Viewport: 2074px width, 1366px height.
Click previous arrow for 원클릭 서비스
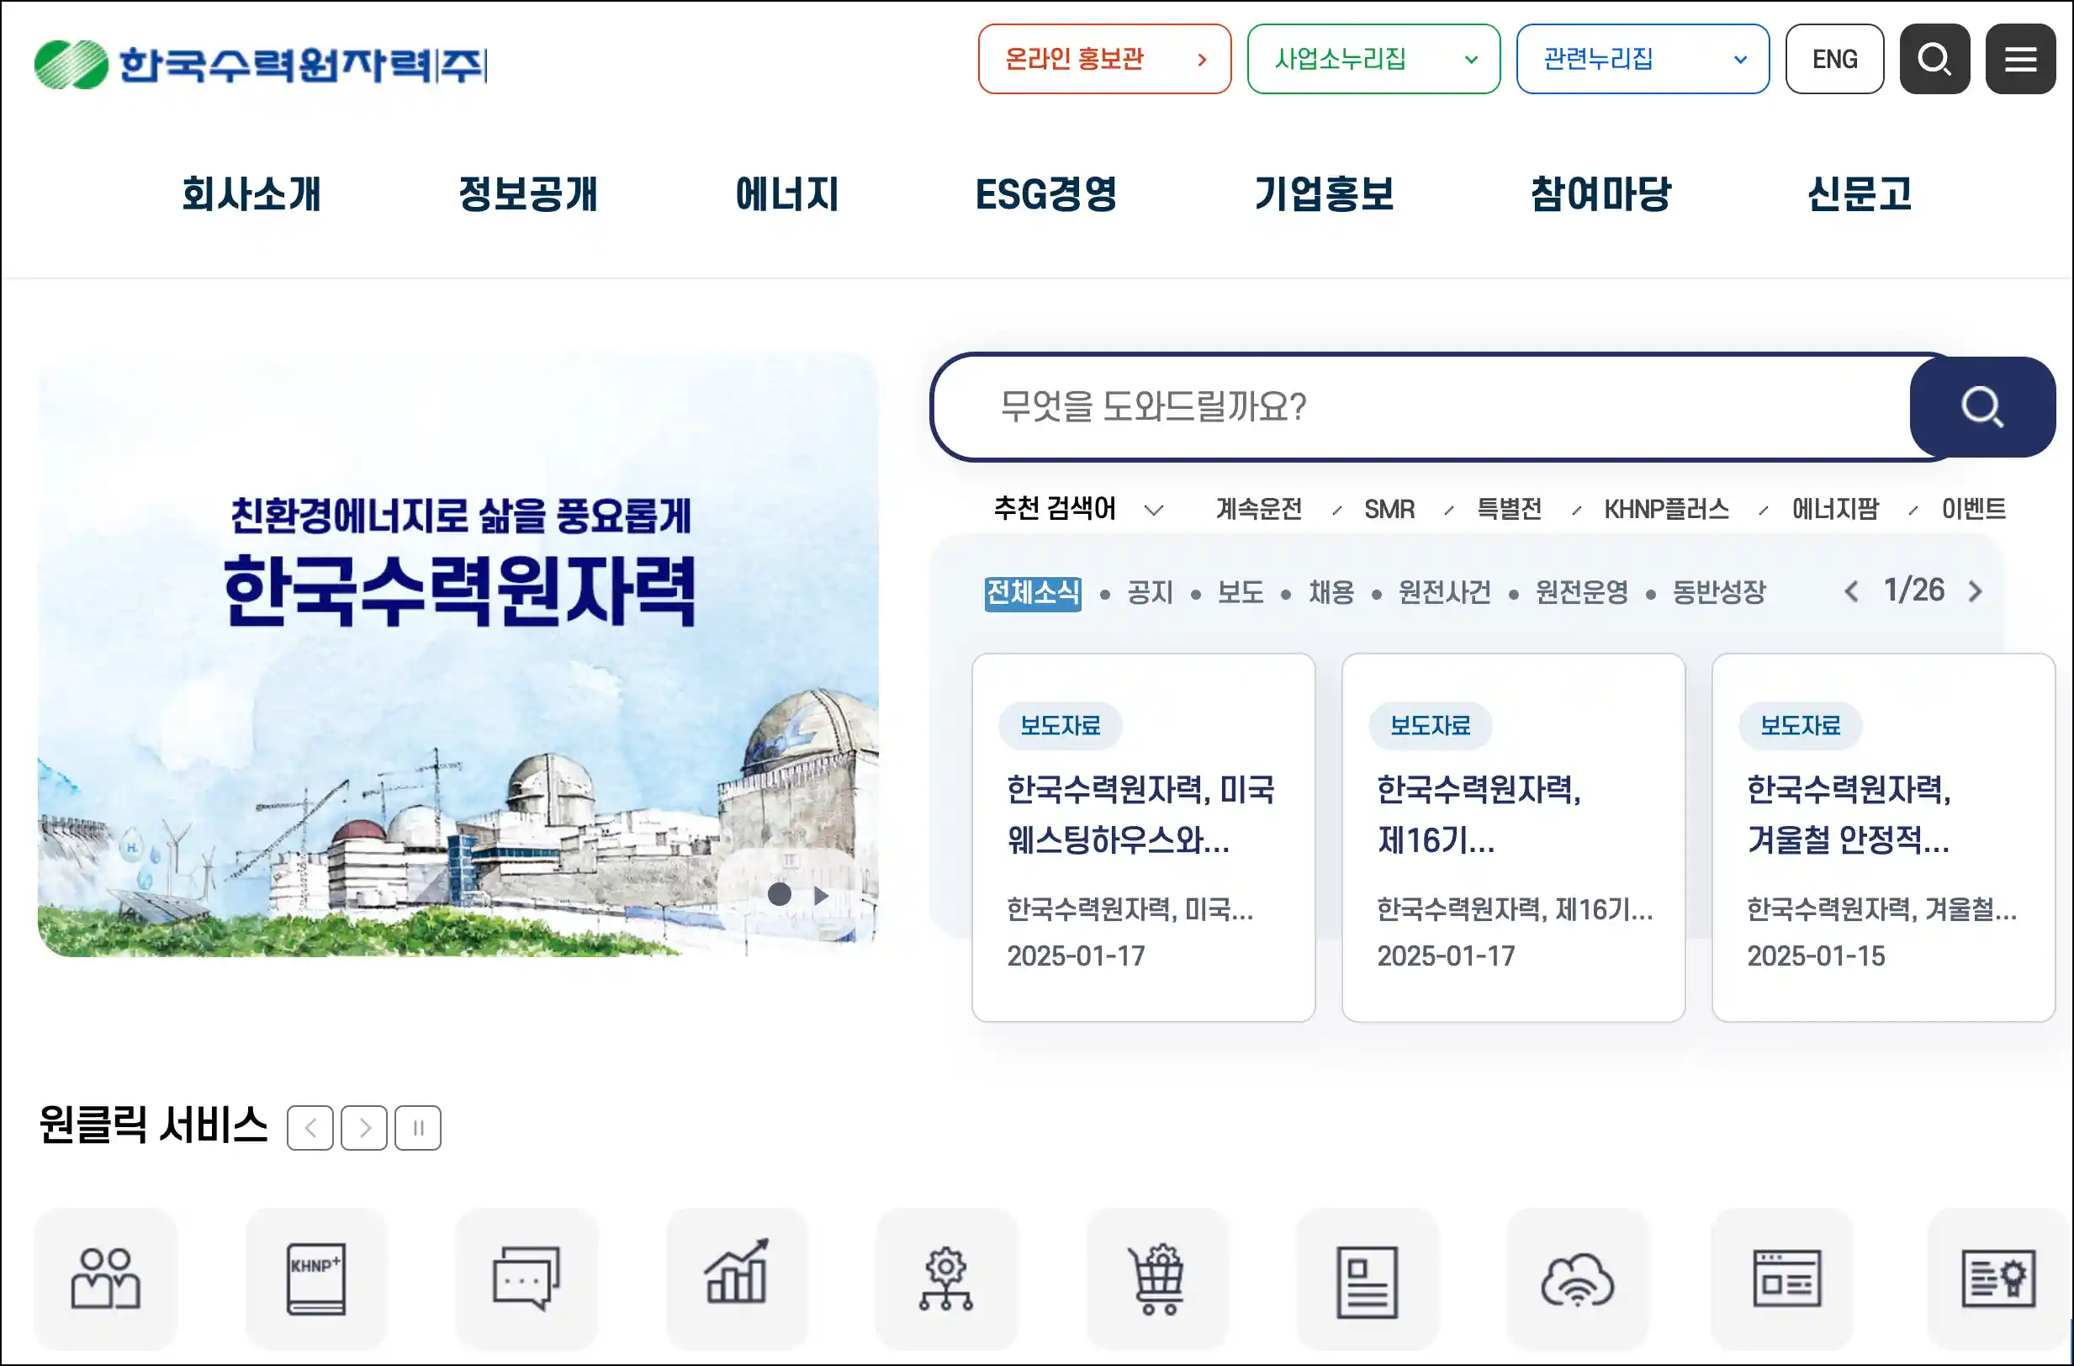click(310, 1128)
